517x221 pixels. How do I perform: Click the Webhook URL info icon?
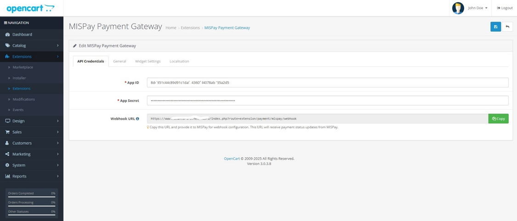[x=137, y=119]
